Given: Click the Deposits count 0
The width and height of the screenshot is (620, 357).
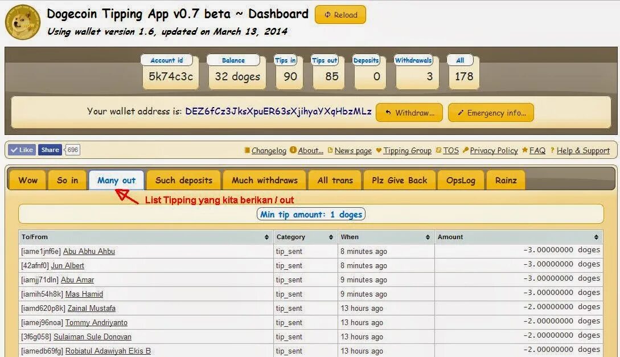Looking at the screenshot, I should (377, 76).
